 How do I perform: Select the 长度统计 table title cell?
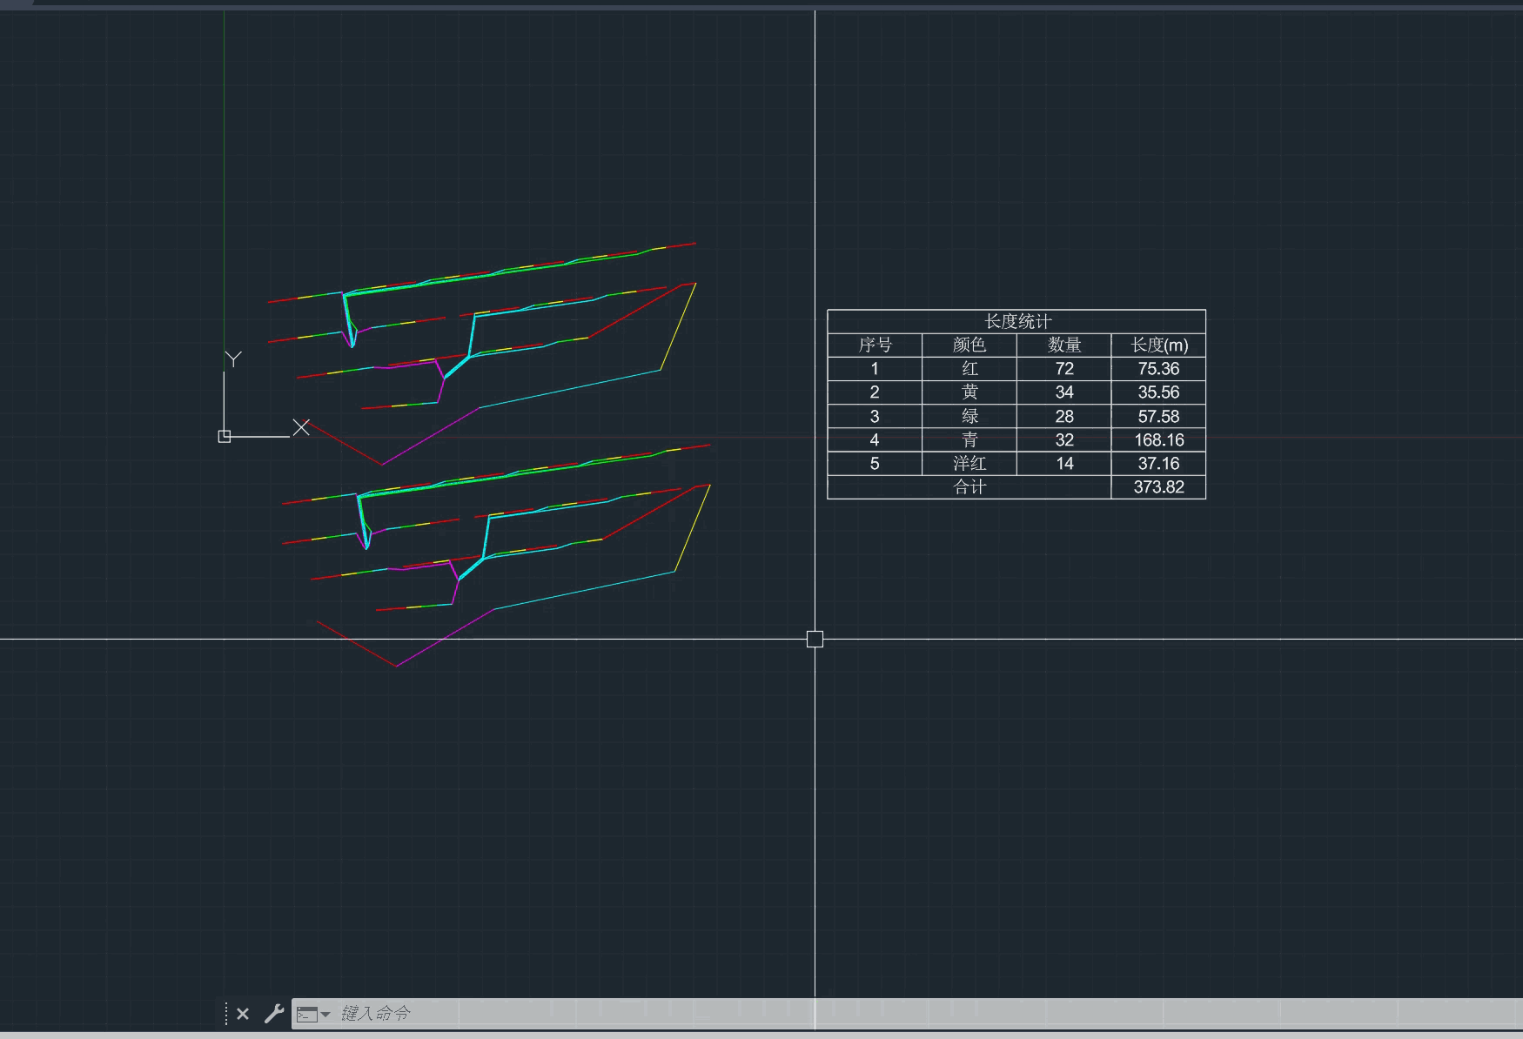tap(1016, 321)
